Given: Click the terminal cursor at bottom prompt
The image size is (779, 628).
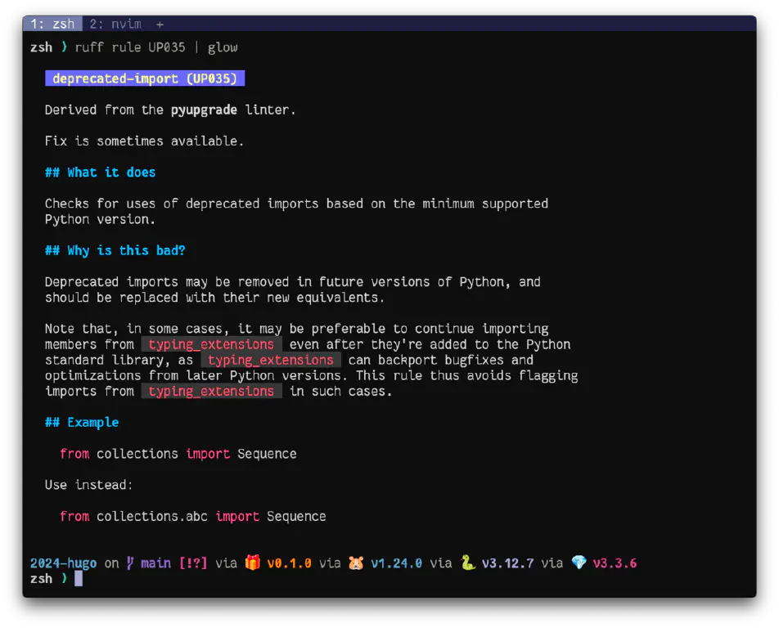Looking at the screenshot, I should click(x=79, y=578).
